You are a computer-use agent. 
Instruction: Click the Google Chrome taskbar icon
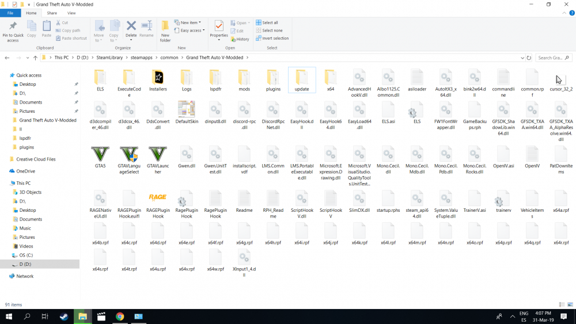point(120,317)
